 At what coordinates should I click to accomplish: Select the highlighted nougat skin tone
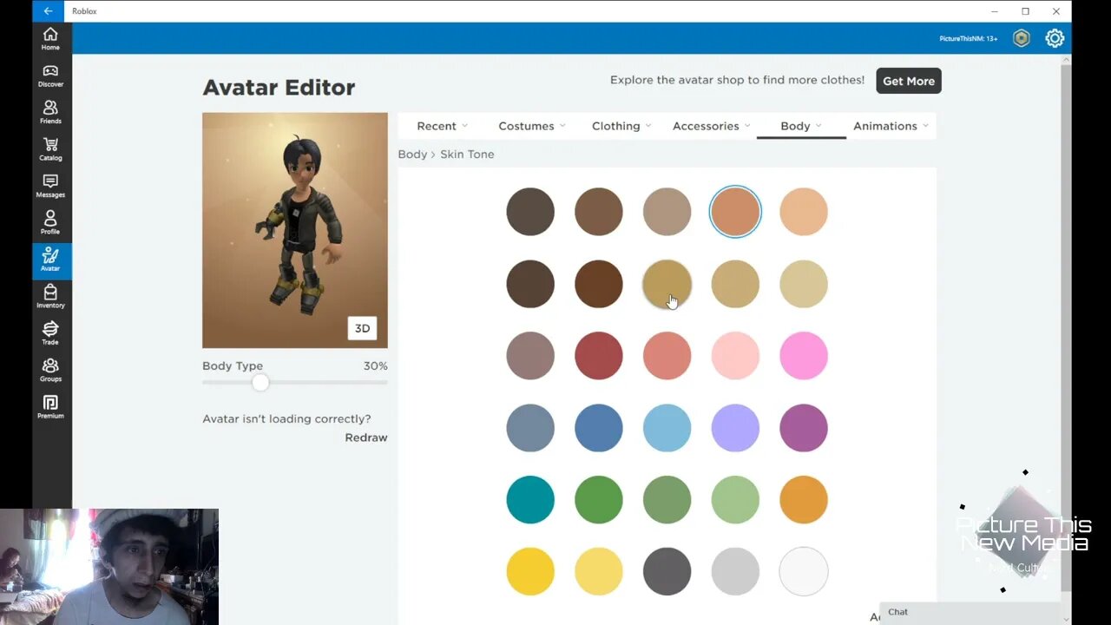coord(735,212)
